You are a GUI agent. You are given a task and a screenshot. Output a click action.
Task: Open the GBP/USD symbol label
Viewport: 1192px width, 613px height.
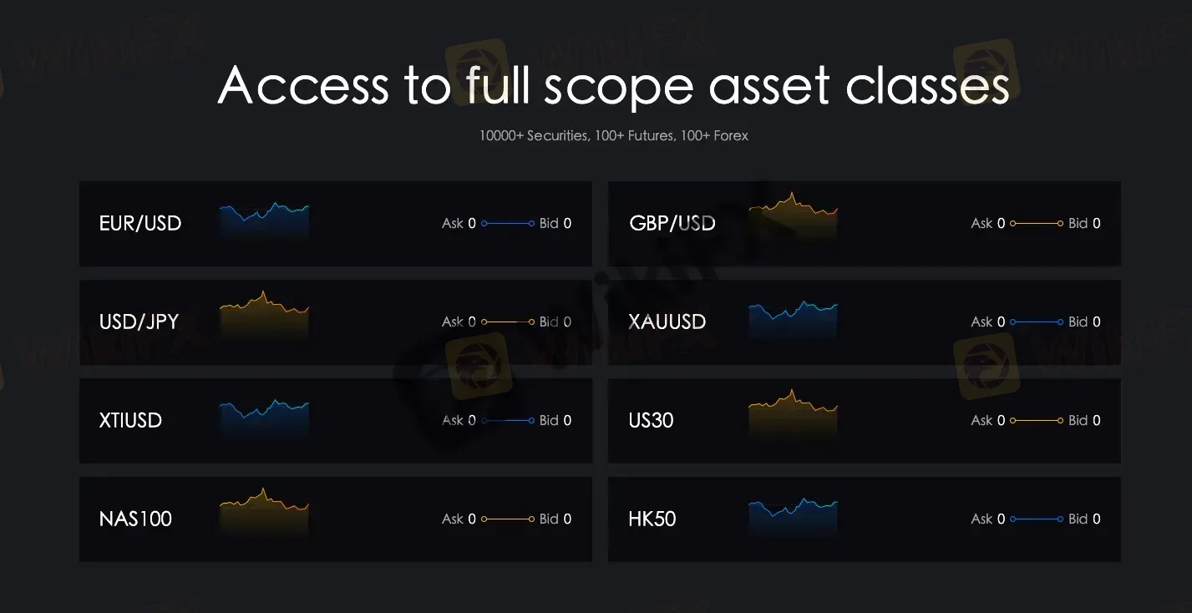point(672,224)
